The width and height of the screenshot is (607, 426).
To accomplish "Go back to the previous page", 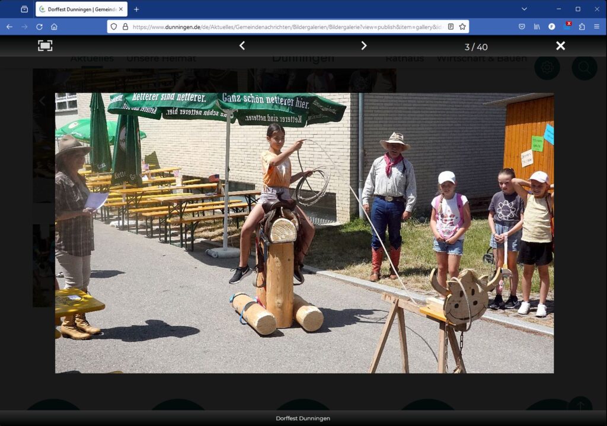I will [x=9, y=27].
